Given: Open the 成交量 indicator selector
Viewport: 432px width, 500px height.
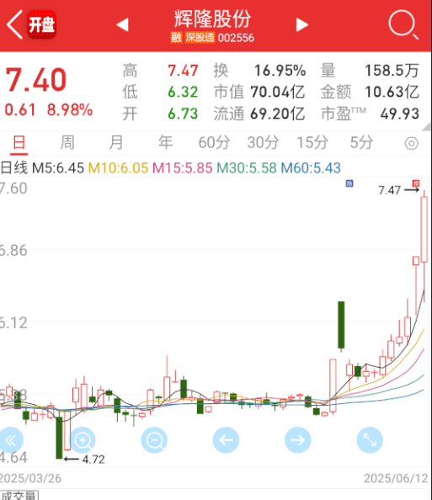Looking at the screenshot, I should click(19, 495).
